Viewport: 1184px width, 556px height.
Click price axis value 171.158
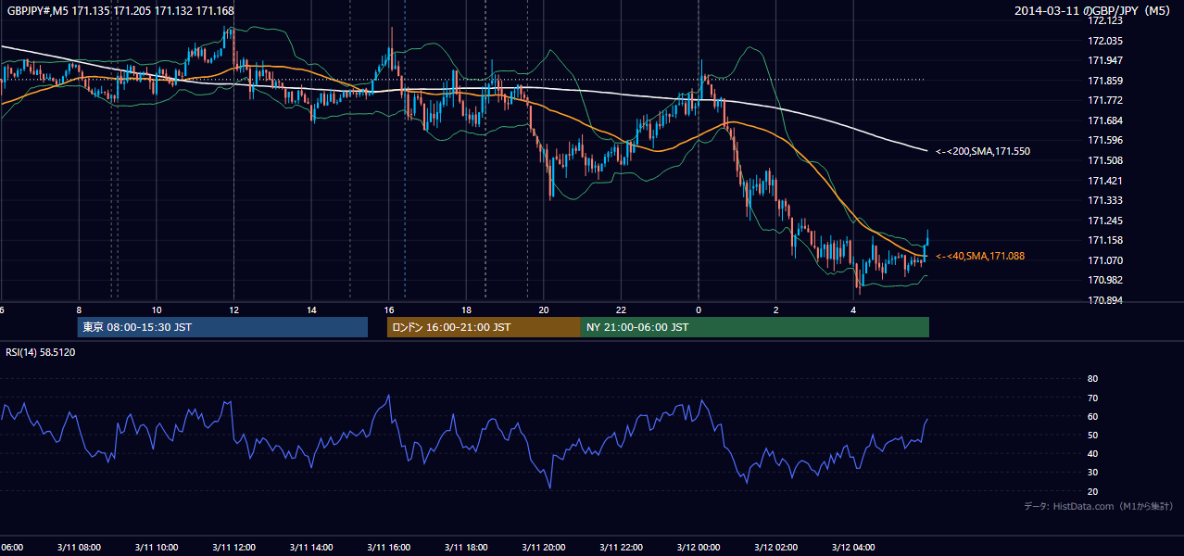(1105, 240)
